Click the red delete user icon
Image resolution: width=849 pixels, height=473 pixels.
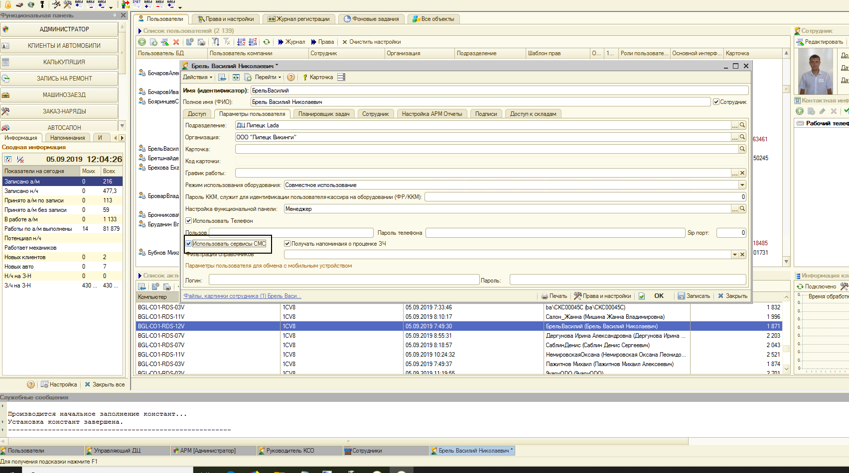coord(176,42)
